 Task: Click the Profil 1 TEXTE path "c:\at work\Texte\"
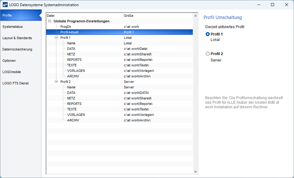136,65
